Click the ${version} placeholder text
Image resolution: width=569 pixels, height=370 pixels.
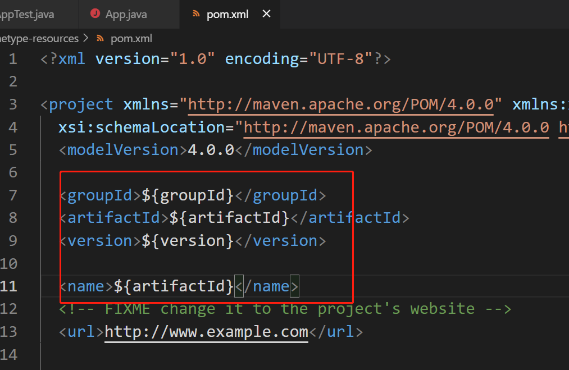point(188,241)
